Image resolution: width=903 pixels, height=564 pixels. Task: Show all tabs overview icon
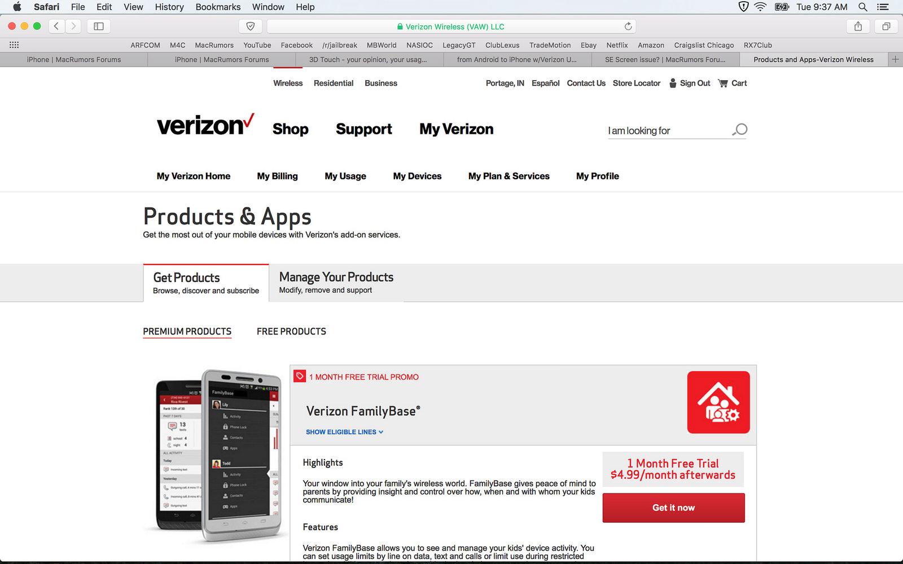tap(886, 26)
